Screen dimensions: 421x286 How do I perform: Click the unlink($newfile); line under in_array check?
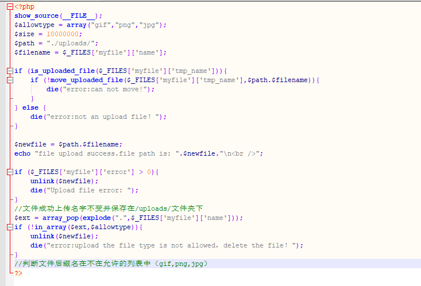click(64, 236)
